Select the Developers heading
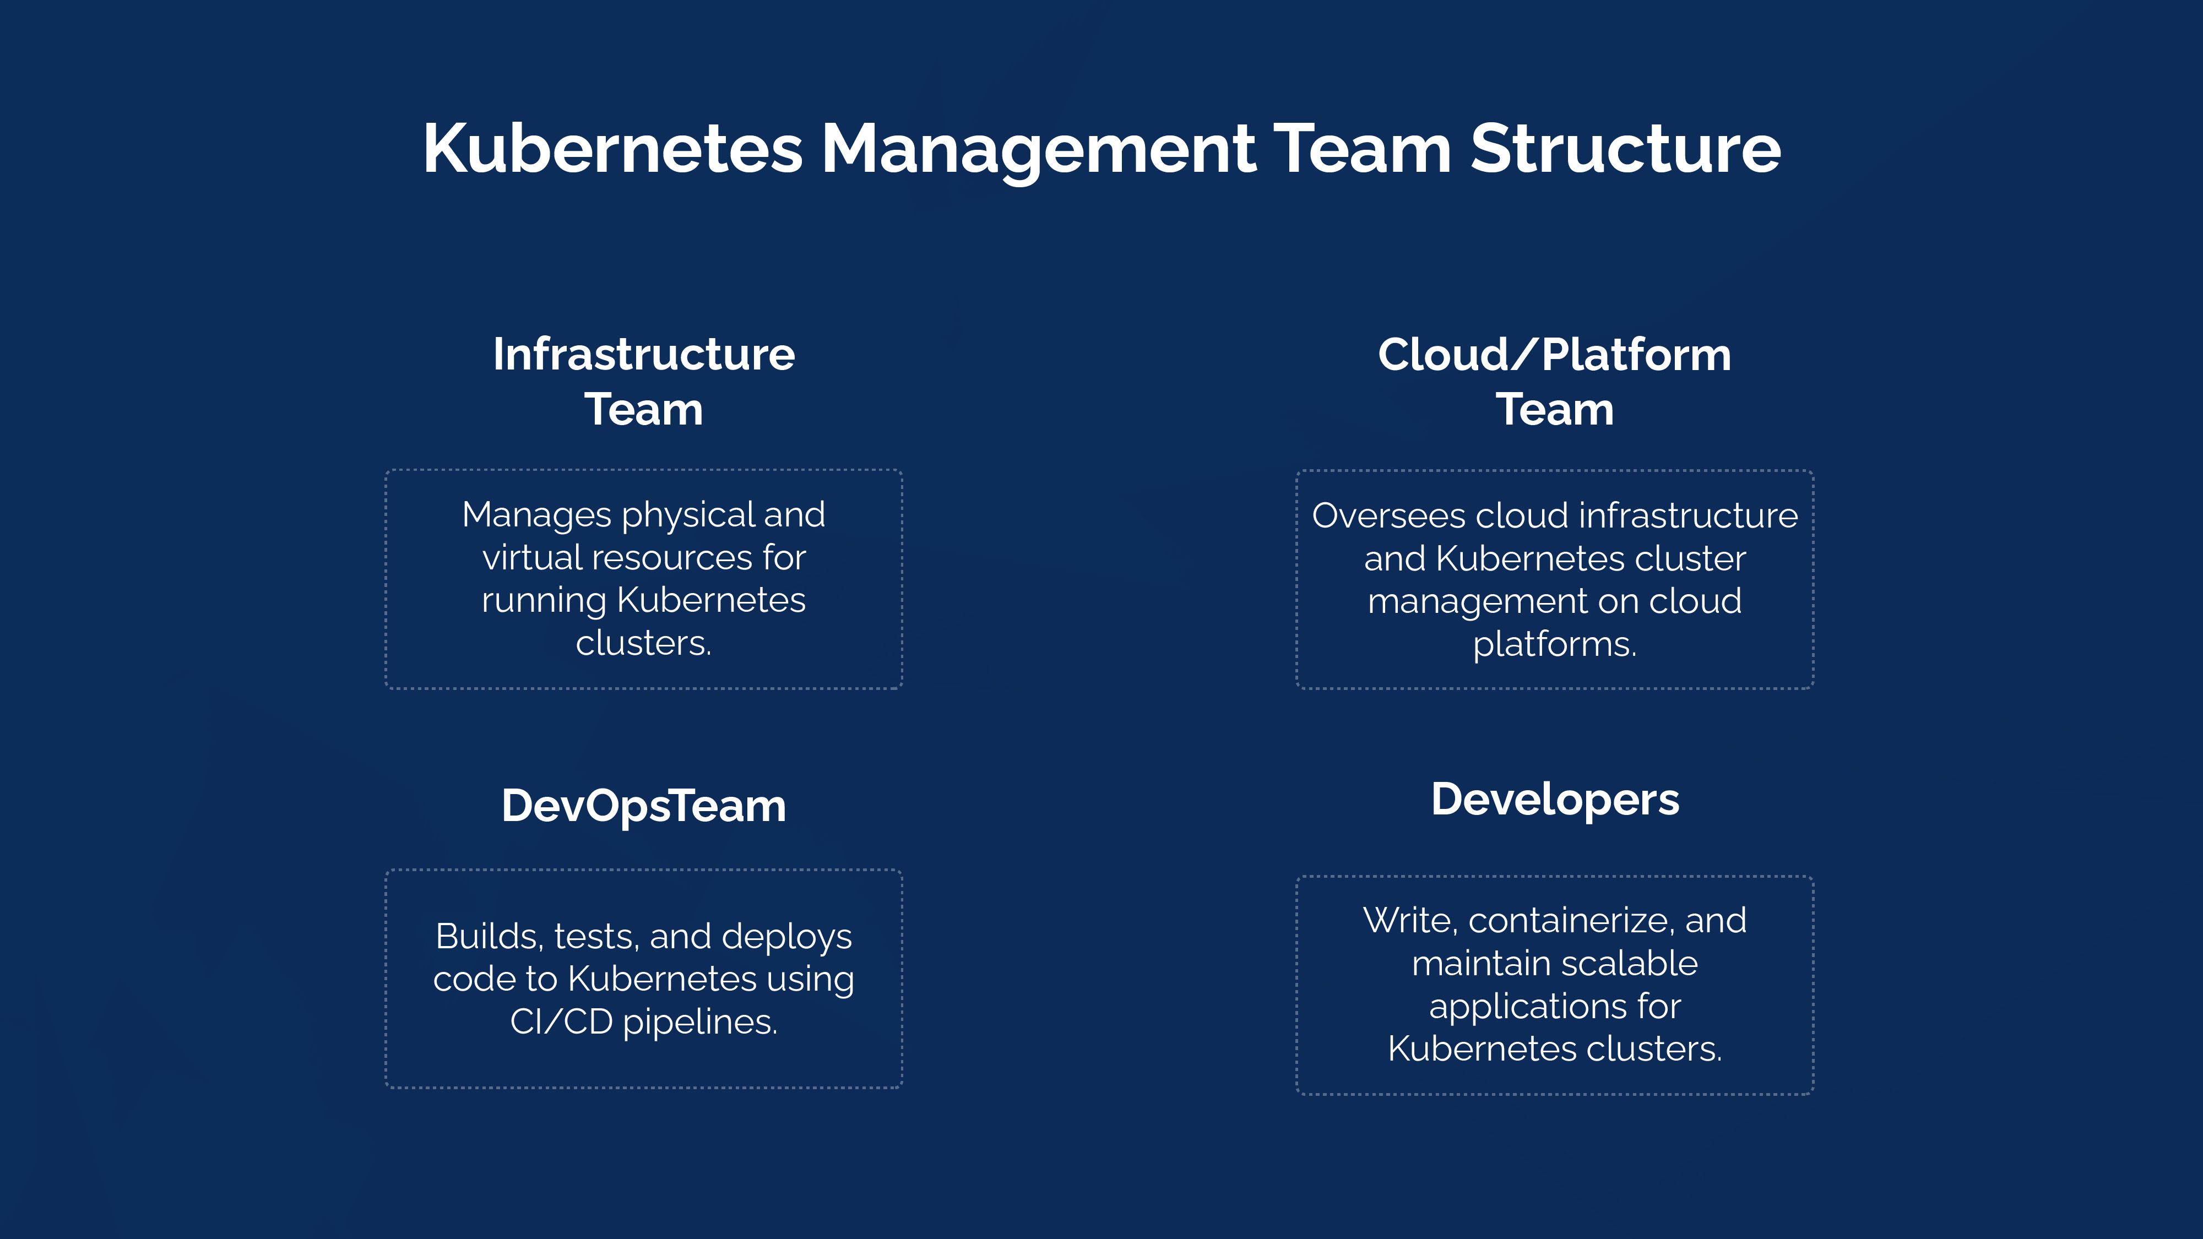The image size is (2203, 1239). click(x=1554, y=800)
